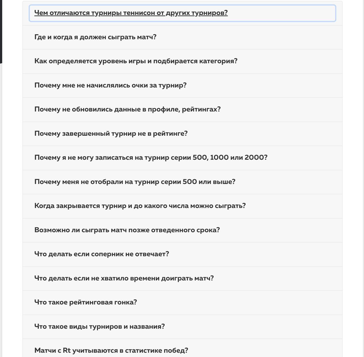This screenshot has height=357, width=364.
Task: Open 'Что такое виды турниров и названия?'
Action: tap(182, 327)
